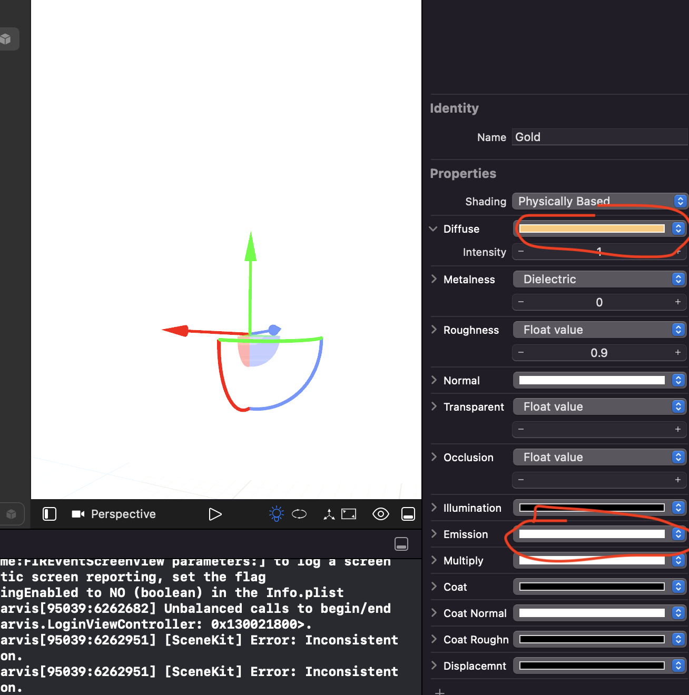689x695 pixels.
Task: Decrease Diffuse Intensity with minus button
Action: tap(521, 252)
